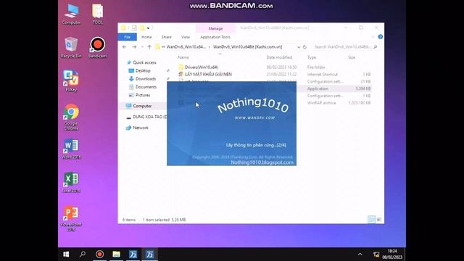Open Bandicam recorder in the taskbar
This screenshot has width=464, height=261.
click(99, 254)
